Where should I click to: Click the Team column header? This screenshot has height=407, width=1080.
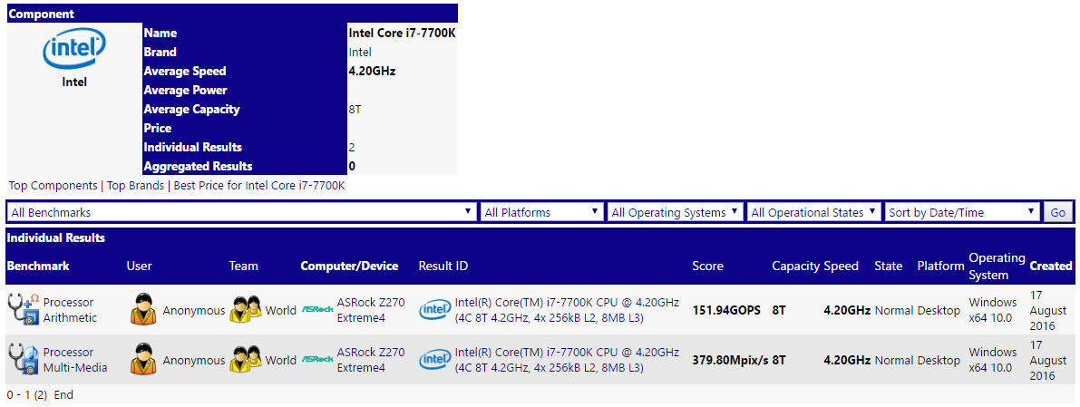[243, 266]
